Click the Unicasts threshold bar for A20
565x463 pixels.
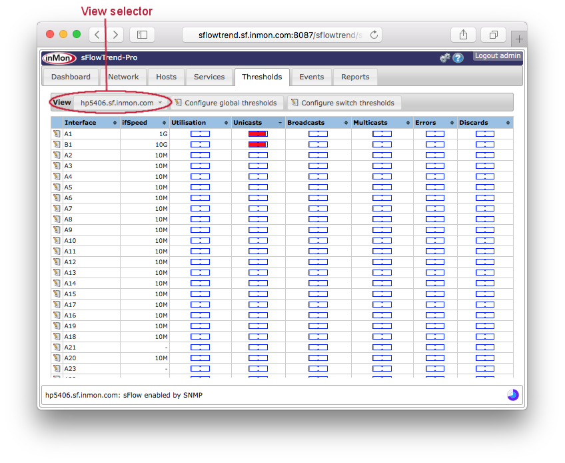pyautogui.click(x=258, y=358)
